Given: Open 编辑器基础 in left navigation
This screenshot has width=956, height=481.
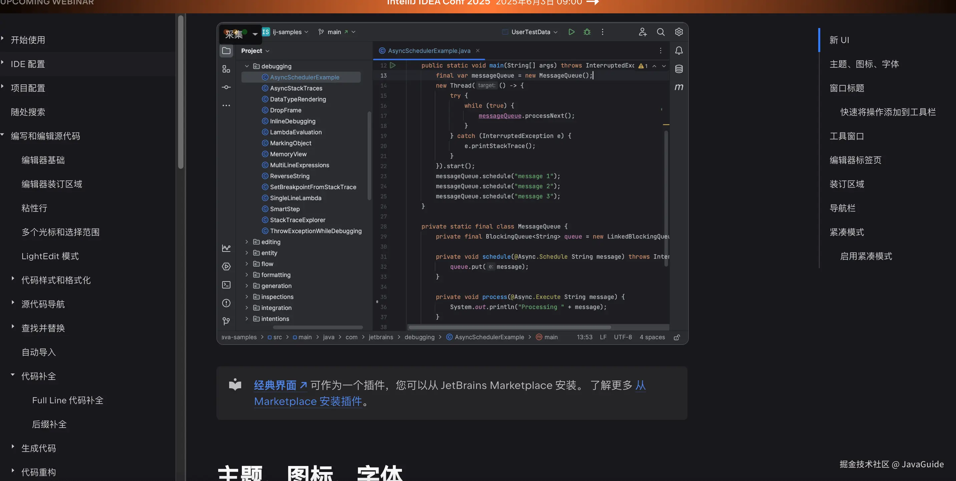Looking at the screenshot, I should tap(43, 160).
